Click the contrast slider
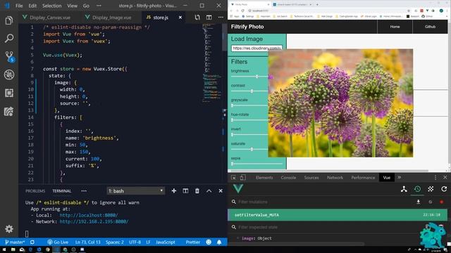The height and width of the screenshot is (253, 451). click(x=249, y=91)
